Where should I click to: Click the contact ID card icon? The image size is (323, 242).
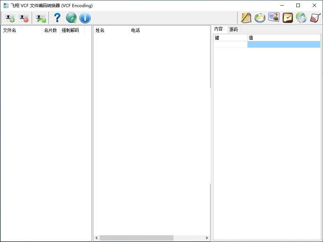(273, 17)
